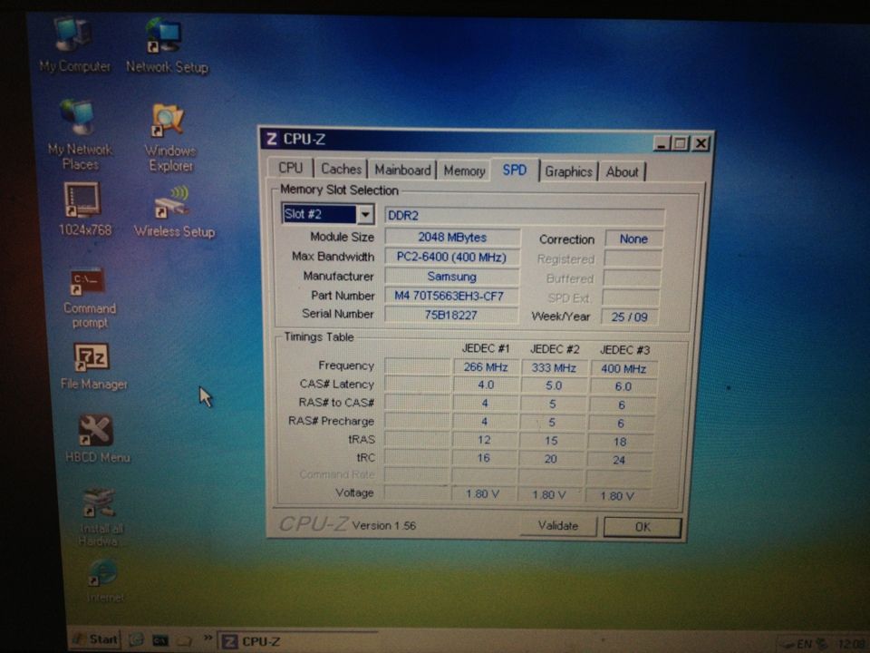Click the tRC value 20
Viewport: 870px width, 653px height.
coord(550,459)
